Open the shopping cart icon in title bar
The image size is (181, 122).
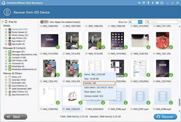(139, 3)
